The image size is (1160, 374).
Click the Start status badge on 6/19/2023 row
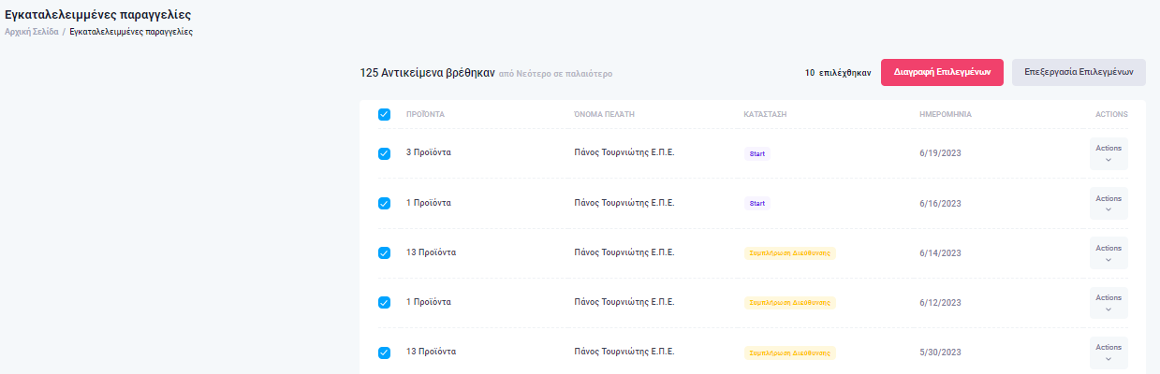point(757,153)
